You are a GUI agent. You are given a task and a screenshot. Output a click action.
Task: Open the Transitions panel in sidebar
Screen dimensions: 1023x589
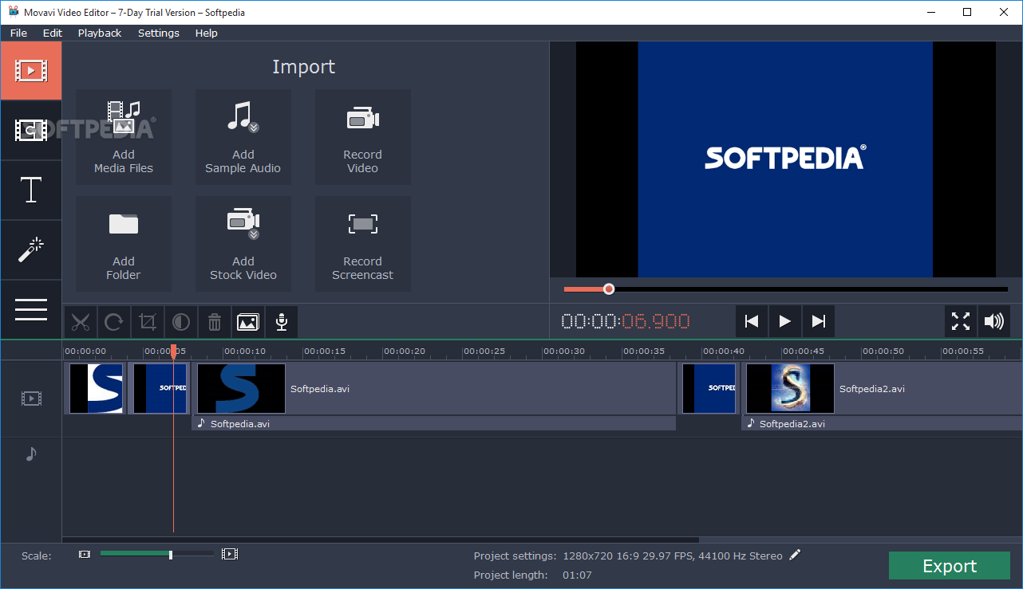pyautogui.click(x=31, y=130)
